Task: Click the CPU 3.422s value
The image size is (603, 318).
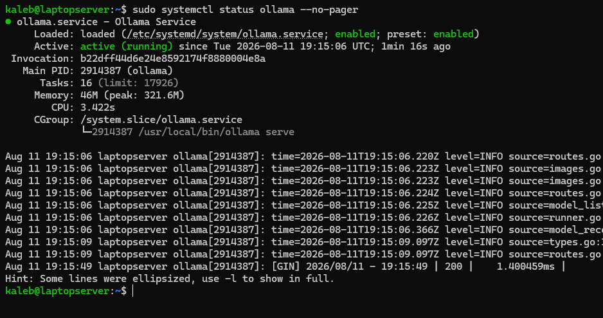Action: [98, 108]
